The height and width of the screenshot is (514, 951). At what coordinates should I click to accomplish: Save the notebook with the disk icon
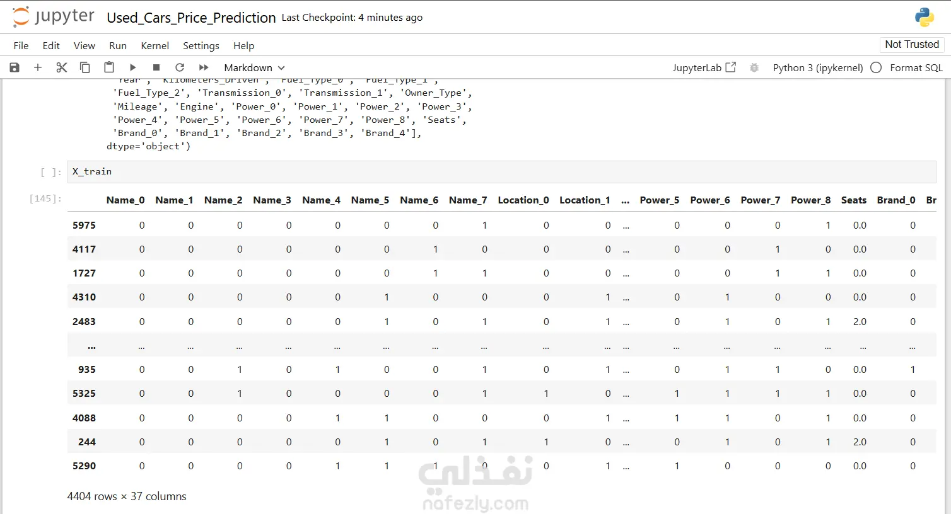[15, 67]
